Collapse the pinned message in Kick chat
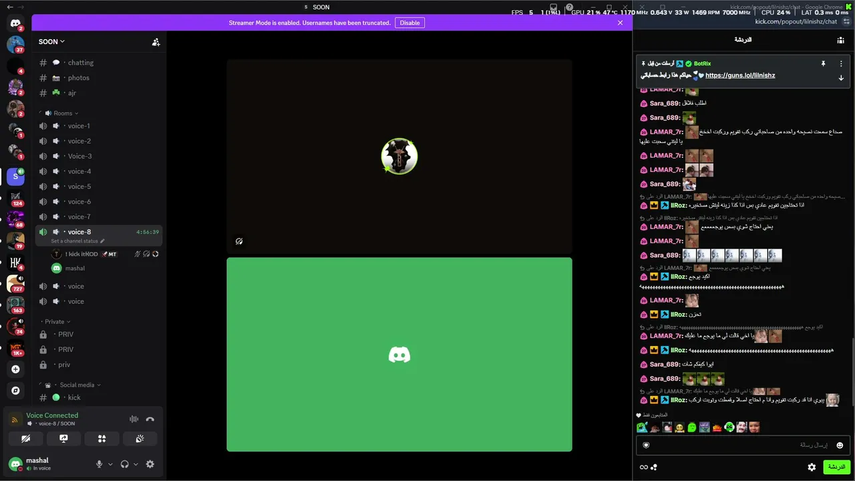This screenshot has width=855, height=481. tap(841, 77)
